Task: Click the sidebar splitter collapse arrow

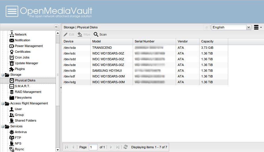Action: [x=61, y=88]
